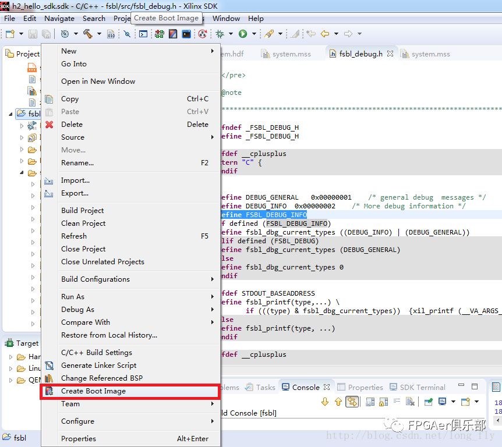The image size is (502, 447).
Task: Click the Run toolbar icon
Action: 243,35
